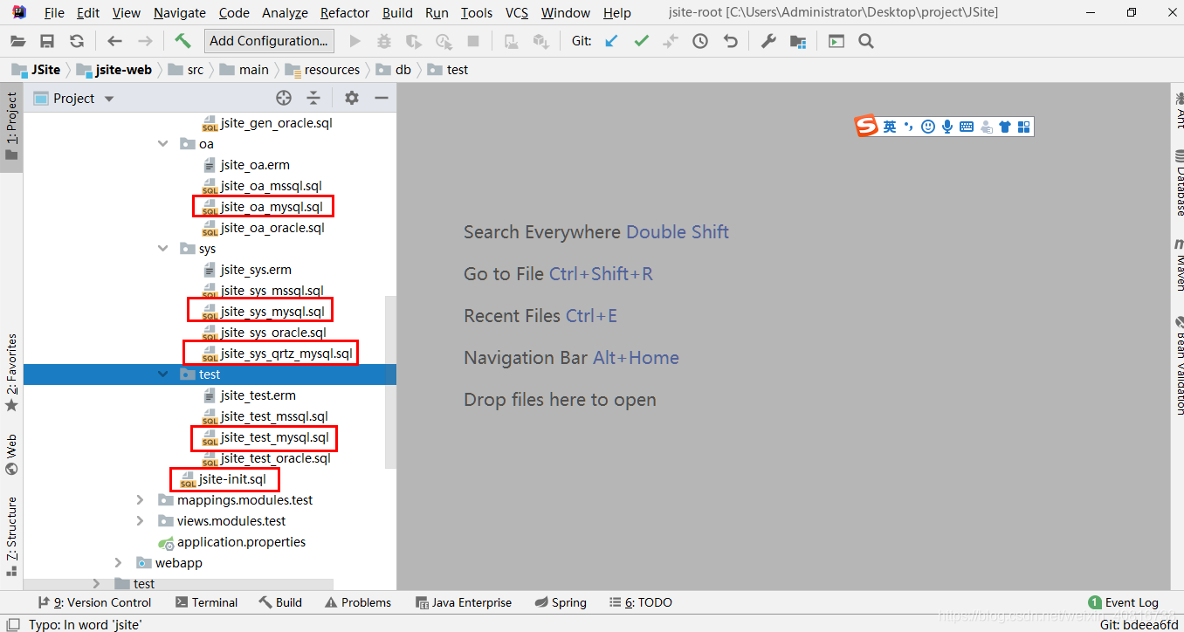
Task: Click jsite-web in breadcrumb bar
Action: click(x=114, y=70)
